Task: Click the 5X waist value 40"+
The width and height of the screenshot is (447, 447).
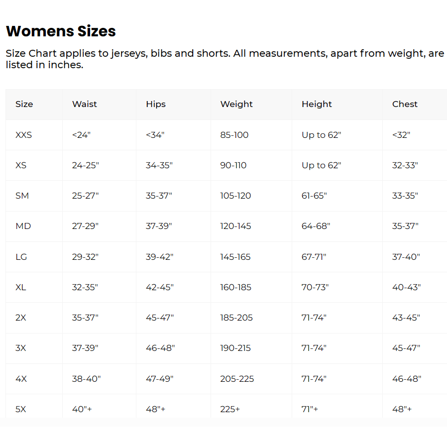Action: 82,409
